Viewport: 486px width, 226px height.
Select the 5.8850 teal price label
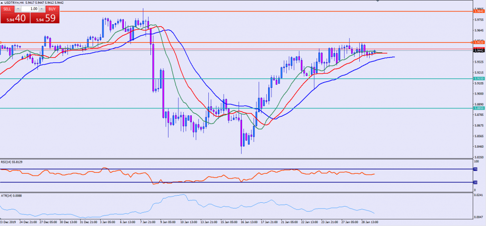pos(479,108)
